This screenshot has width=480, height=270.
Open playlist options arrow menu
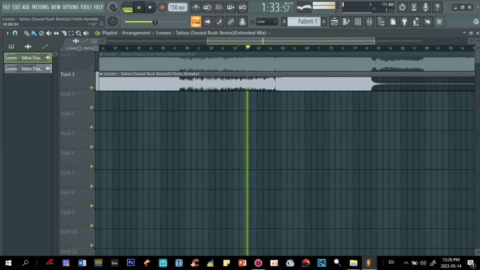(7, 33)
